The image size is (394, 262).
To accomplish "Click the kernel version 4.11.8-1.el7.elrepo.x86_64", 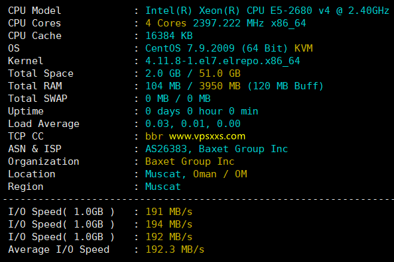I will pyautogui.click(x=223, y=61).
